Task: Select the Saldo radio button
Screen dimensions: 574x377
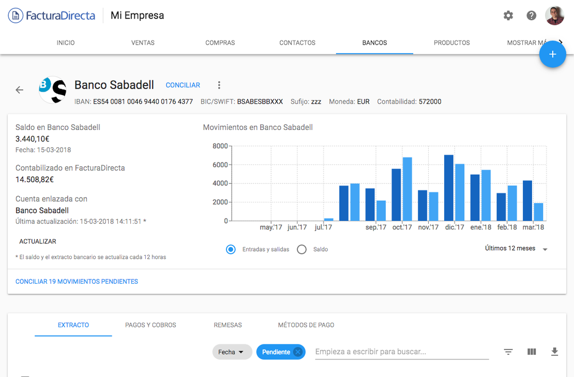Action: (301, 250)
